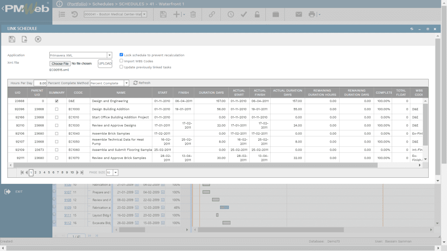447x251 pixels.
Task: Sort grid by the UID column header
Action: tap(17, 92)
